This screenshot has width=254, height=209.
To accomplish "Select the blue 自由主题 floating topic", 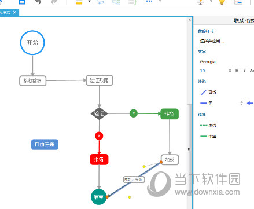I will coord(45,144).
